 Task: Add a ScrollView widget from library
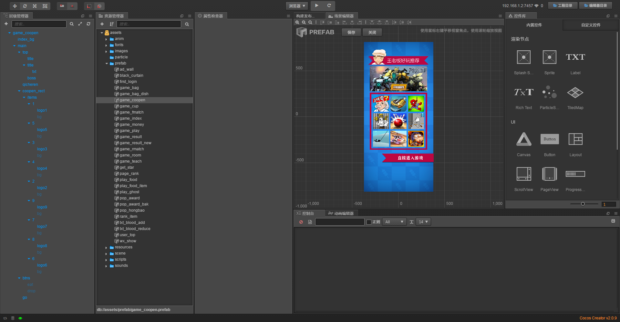523,179
